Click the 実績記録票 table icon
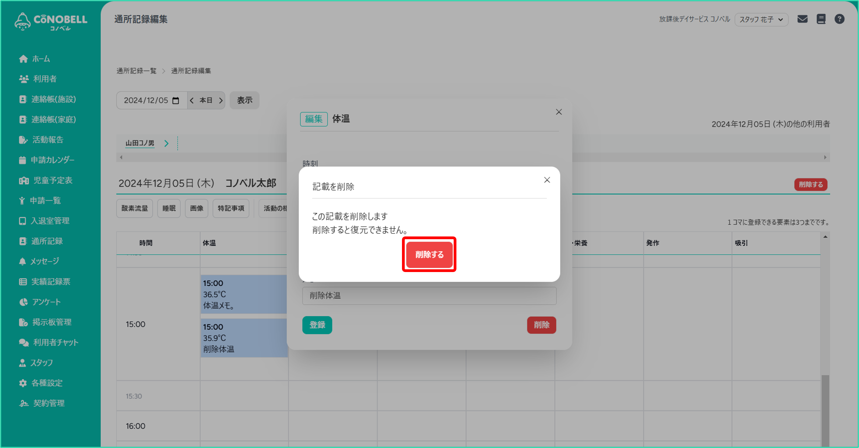The width and height of the screenshot is (859, 448). pyautogui.click(x=23, y=282)
